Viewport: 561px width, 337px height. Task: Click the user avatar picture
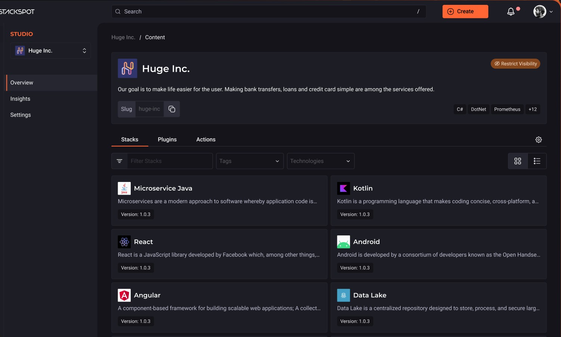540,12
